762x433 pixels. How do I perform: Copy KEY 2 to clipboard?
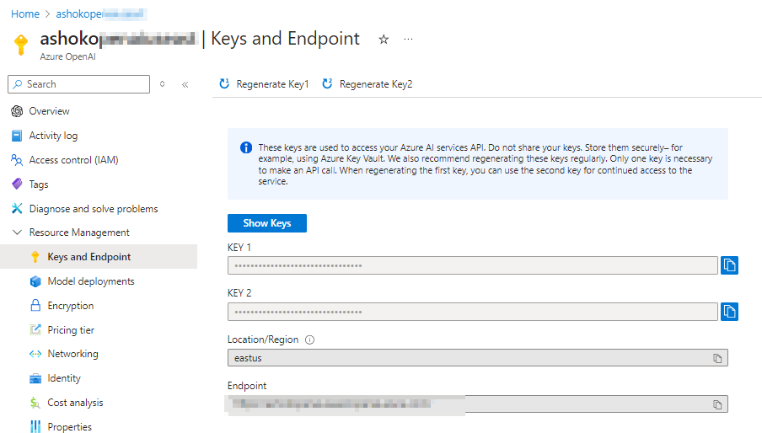click(729, 312)
